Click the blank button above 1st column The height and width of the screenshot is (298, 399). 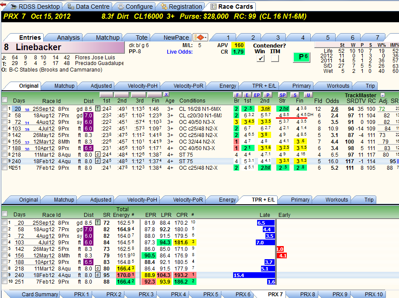pos(107,95)
